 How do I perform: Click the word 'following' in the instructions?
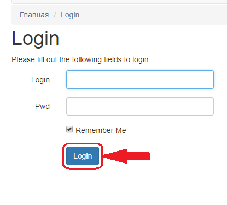click(86, 60)
